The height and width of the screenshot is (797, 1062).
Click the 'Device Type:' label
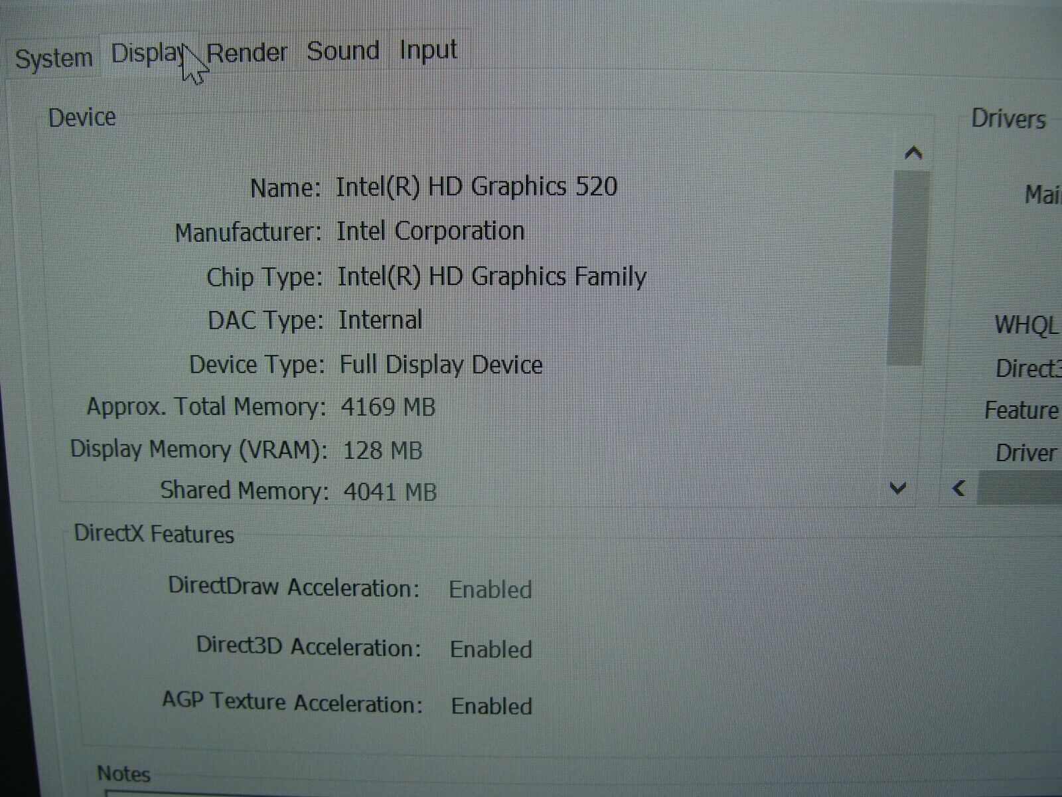[258, 365]
